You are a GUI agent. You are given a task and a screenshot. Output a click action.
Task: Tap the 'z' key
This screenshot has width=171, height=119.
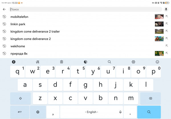tap(40, 98)
